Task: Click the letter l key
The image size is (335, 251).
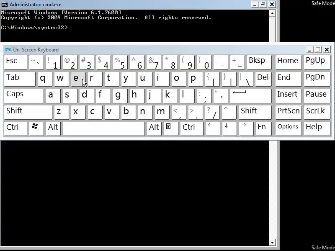Action: [x=187, y=96]
